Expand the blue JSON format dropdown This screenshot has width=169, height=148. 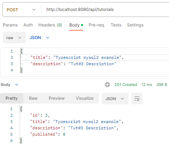tap(39, 38)
